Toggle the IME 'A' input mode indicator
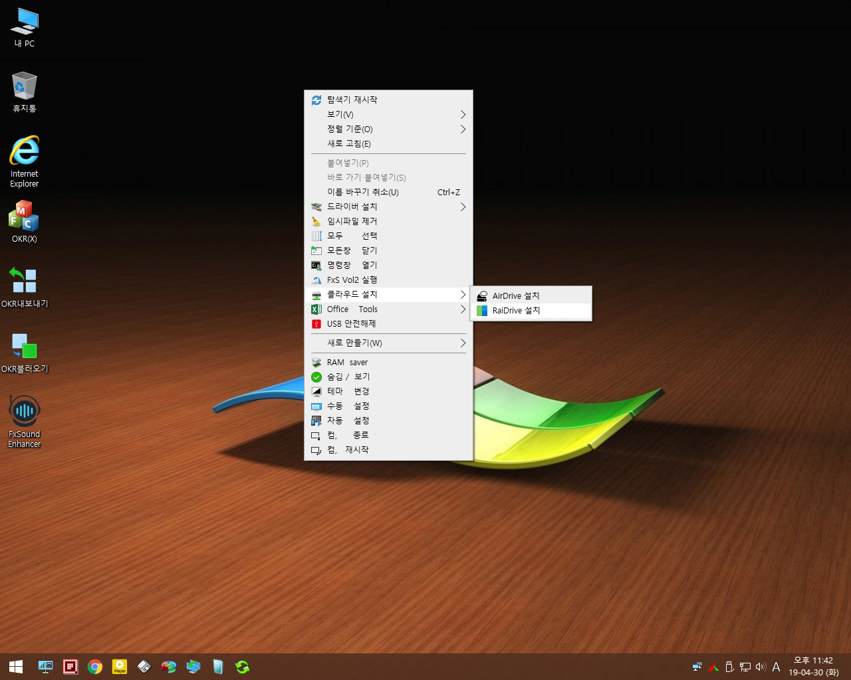Viewport: 851px width, 680px height. coord(776,667)
